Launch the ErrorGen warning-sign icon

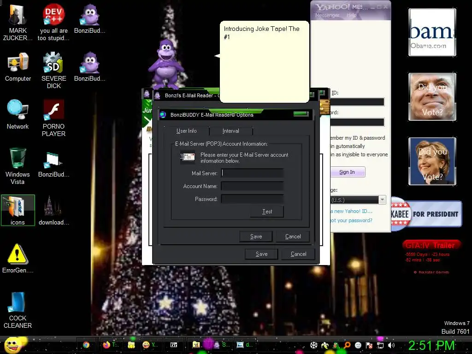click(x=18, y=258)
